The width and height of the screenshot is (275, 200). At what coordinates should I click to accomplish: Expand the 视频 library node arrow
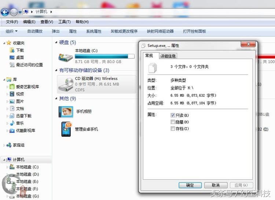[x=7, y=94]
